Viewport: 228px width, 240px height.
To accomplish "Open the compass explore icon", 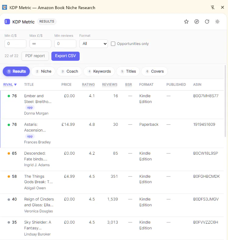I will [x=197, y=22].
